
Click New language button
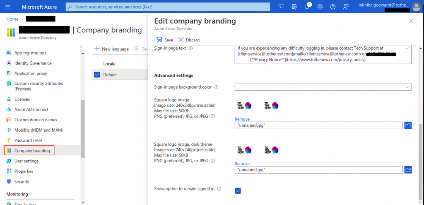tap(111, 49)
